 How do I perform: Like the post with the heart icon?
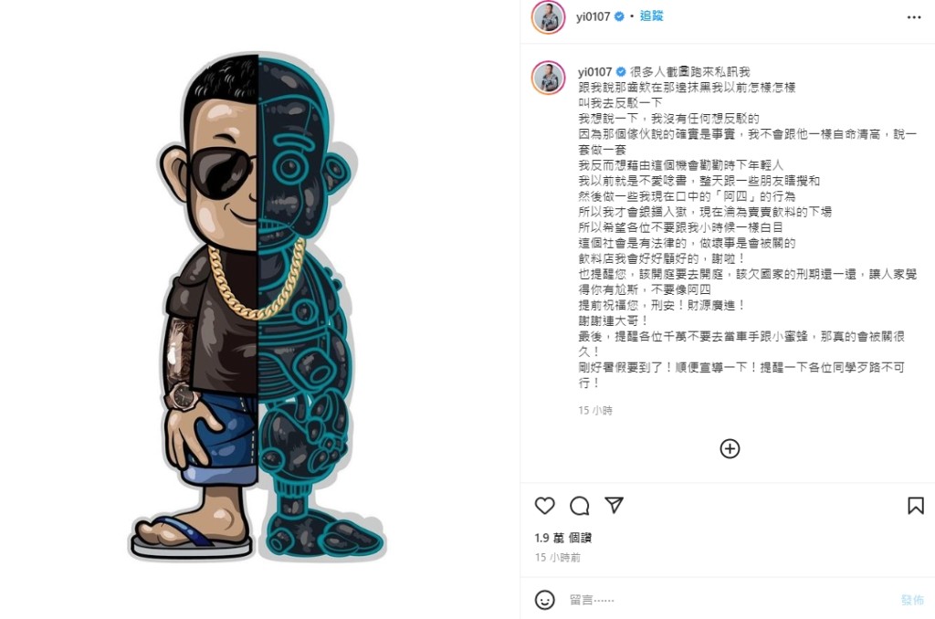click(x=544, y=506)
